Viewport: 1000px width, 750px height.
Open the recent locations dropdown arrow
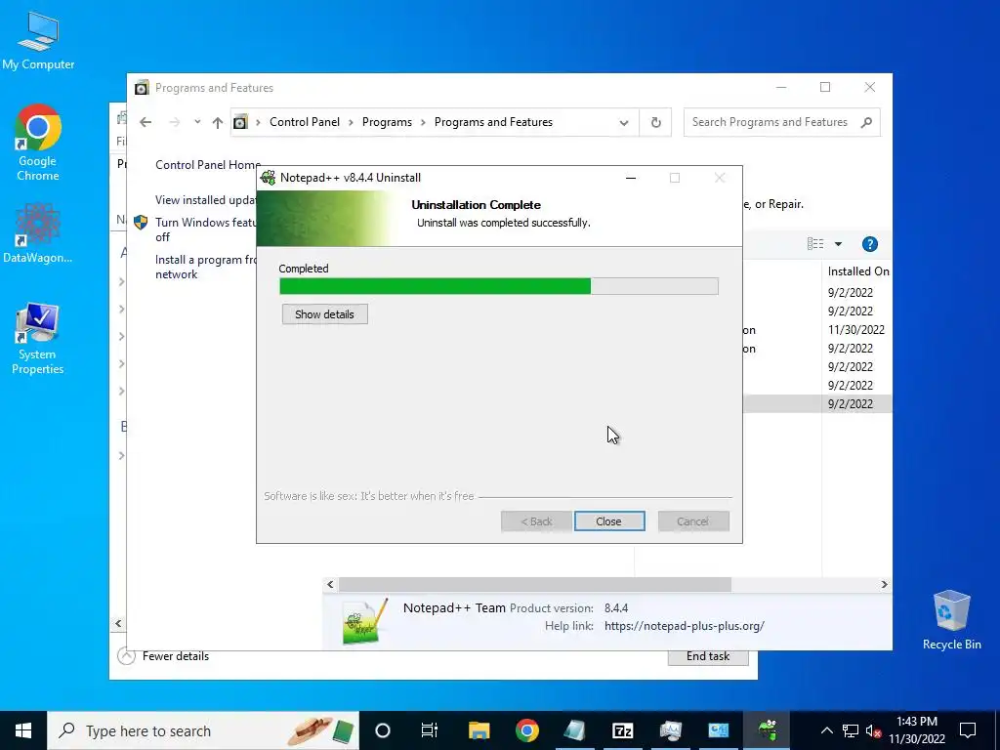click(197, 122)
